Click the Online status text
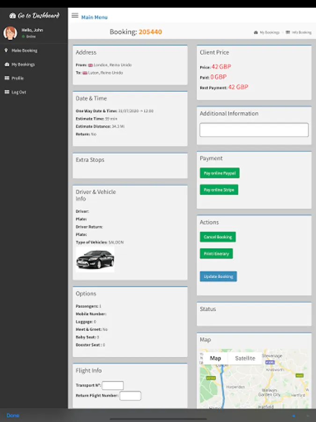This screenshot has height=422, width=316. tap(31, 36)
